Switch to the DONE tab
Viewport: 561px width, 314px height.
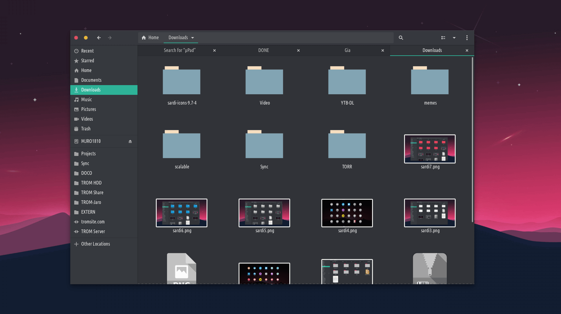(263, 50)
